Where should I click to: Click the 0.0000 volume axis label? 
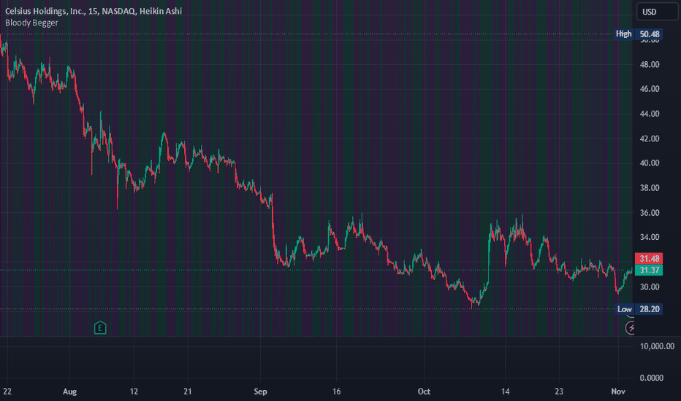[651, 378]
